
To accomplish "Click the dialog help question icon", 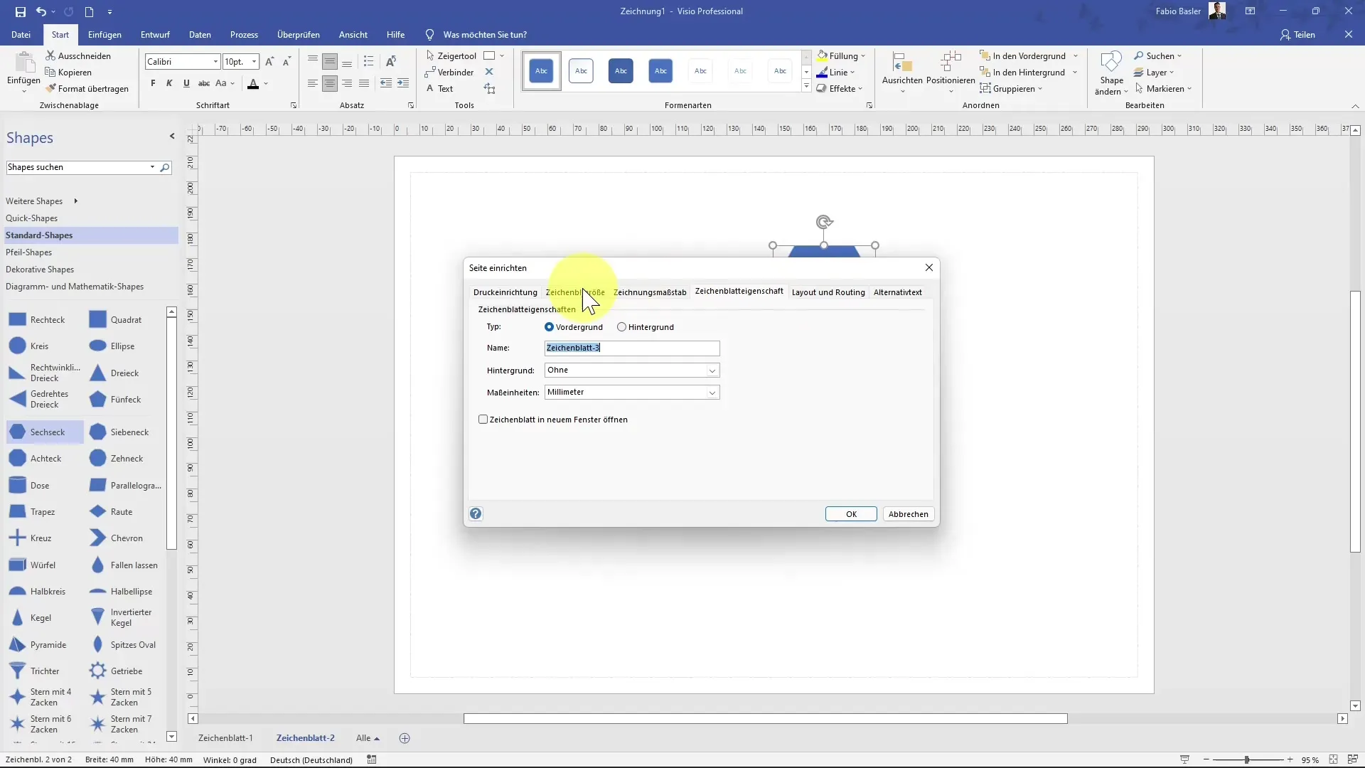I will pos(476,513).
